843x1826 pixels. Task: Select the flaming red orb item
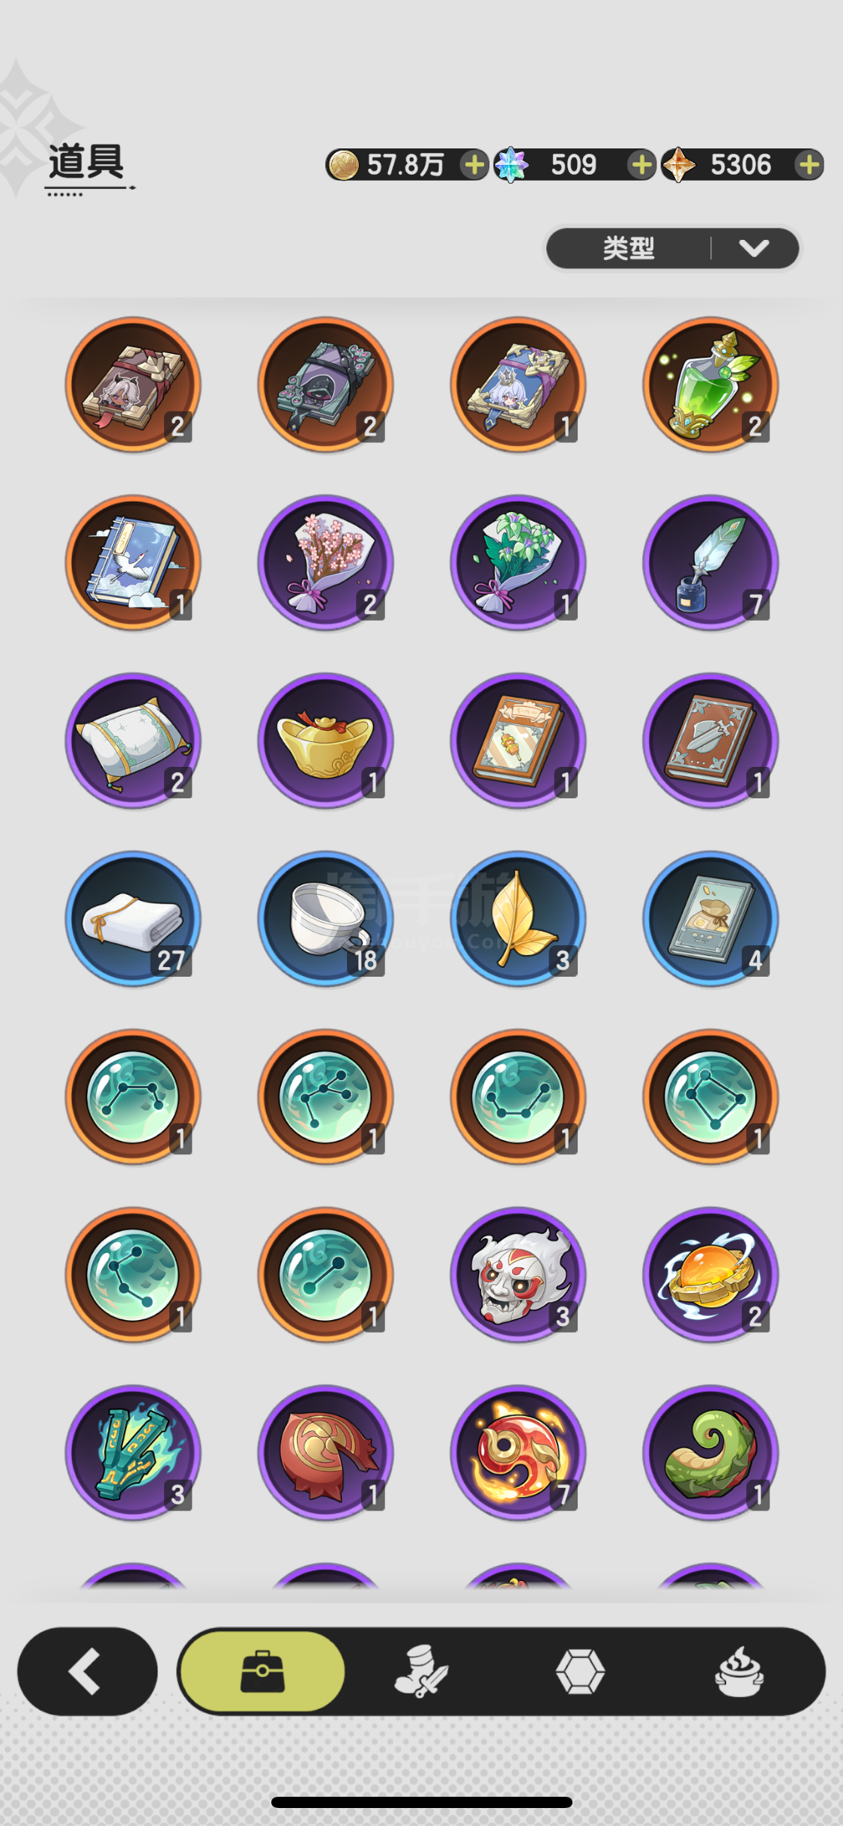tap(518, 1452)
